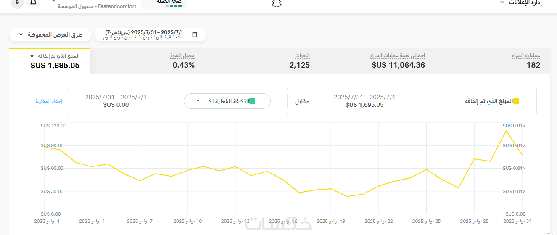557x235 pixels.
Task: Open the طرق العرض المحفوظة dropdown
Action: pos(50,34)
